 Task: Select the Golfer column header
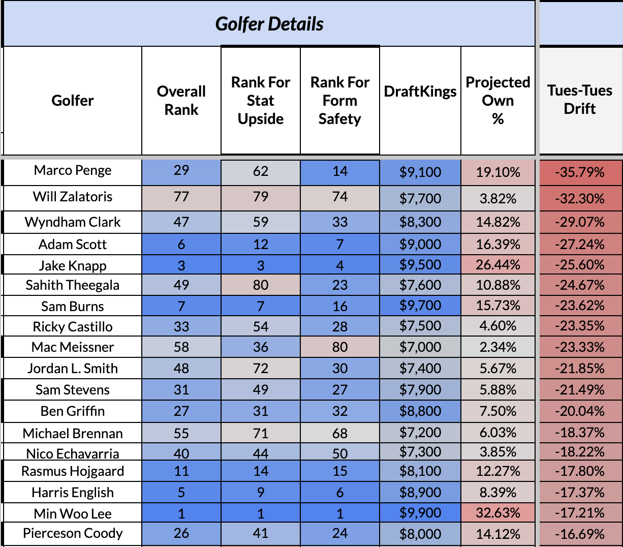[x=73, y=101]
